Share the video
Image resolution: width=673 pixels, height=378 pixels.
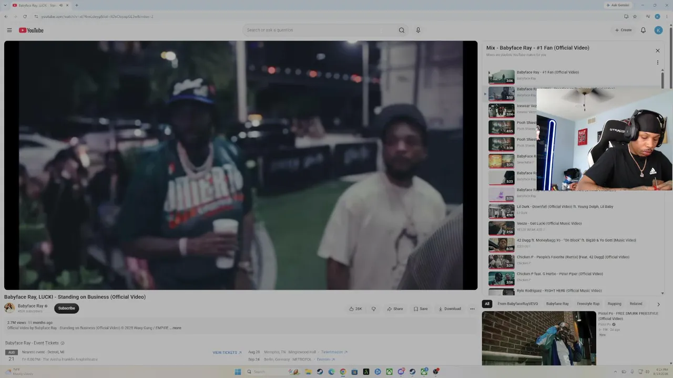tap(395, 309)
